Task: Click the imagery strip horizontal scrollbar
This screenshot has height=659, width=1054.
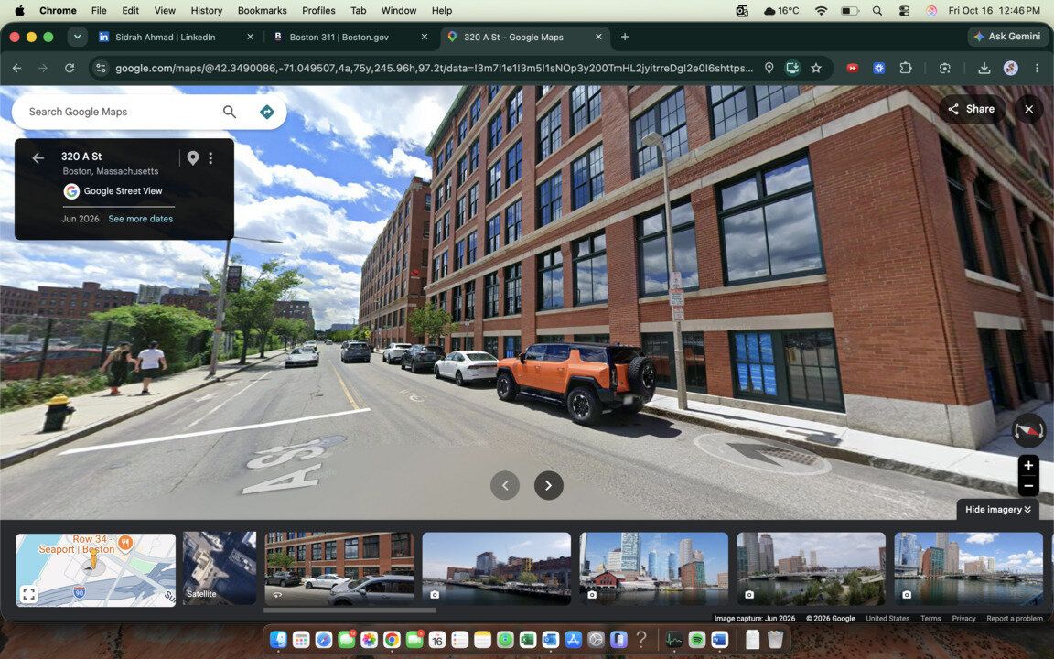Action: click(350, 610)
